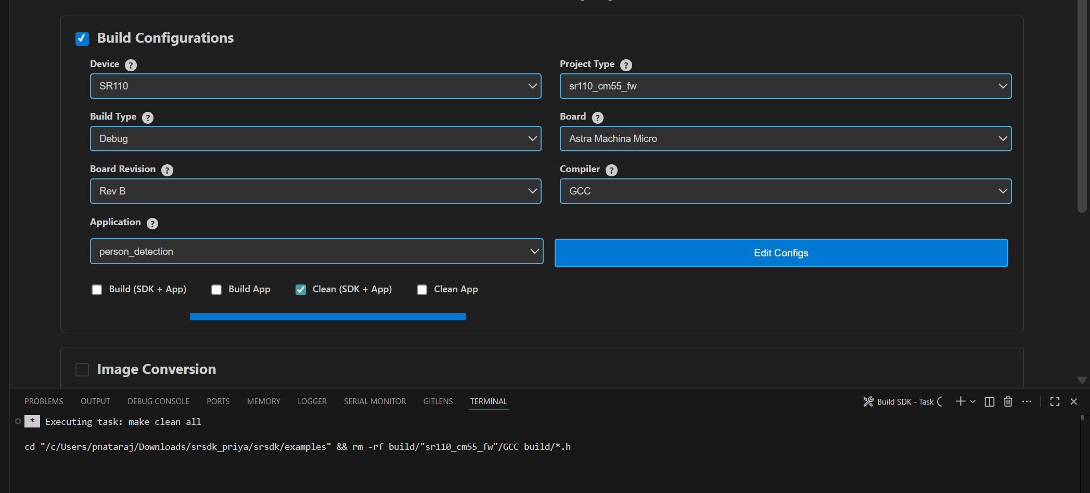Maximize the panel size icon

pos(1055,401)
